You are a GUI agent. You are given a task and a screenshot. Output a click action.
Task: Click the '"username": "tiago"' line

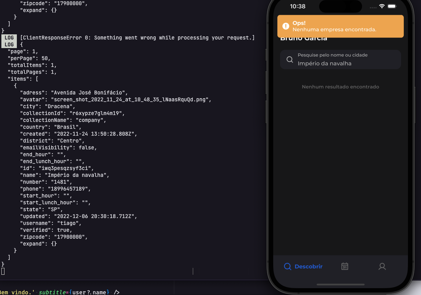point(51,223)
